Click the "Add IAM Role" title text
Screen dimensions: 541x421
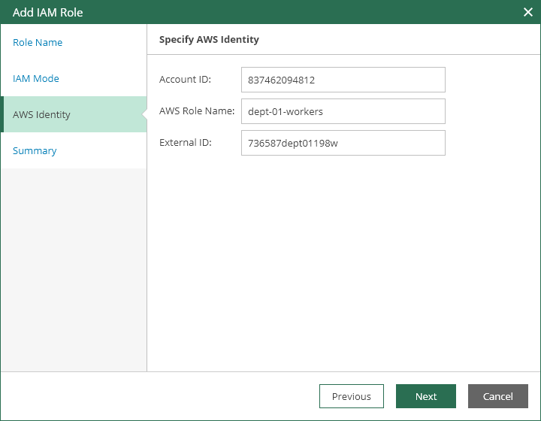48,12
